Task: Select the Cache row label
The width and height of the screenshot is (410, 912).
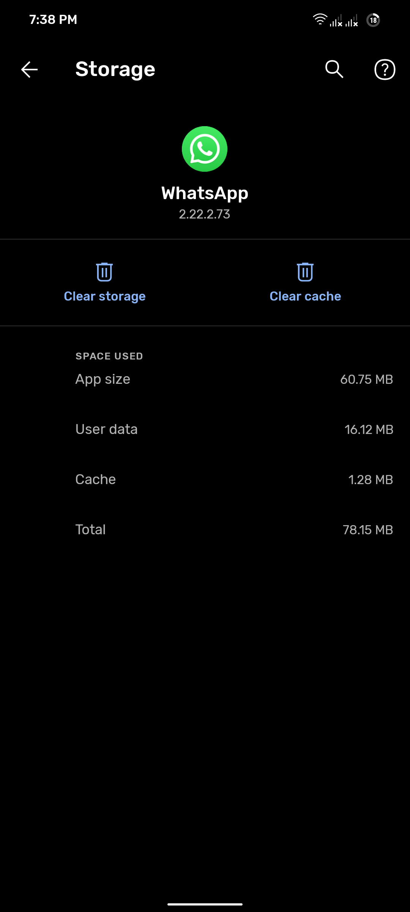Action: tap(96, 480)
